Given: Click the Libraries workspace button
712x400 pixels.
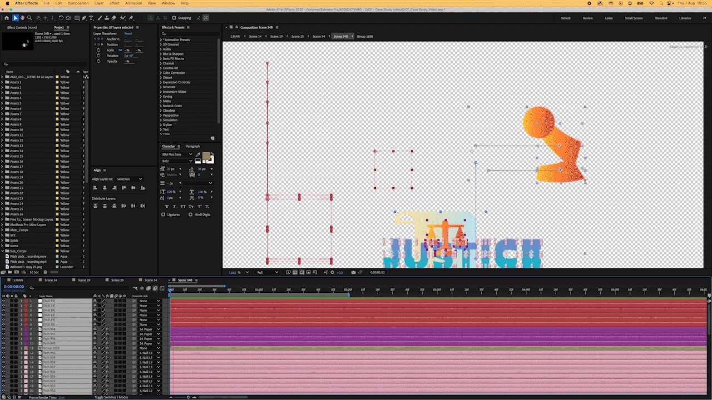Looking at the screenshot, I should coord(685,18).
